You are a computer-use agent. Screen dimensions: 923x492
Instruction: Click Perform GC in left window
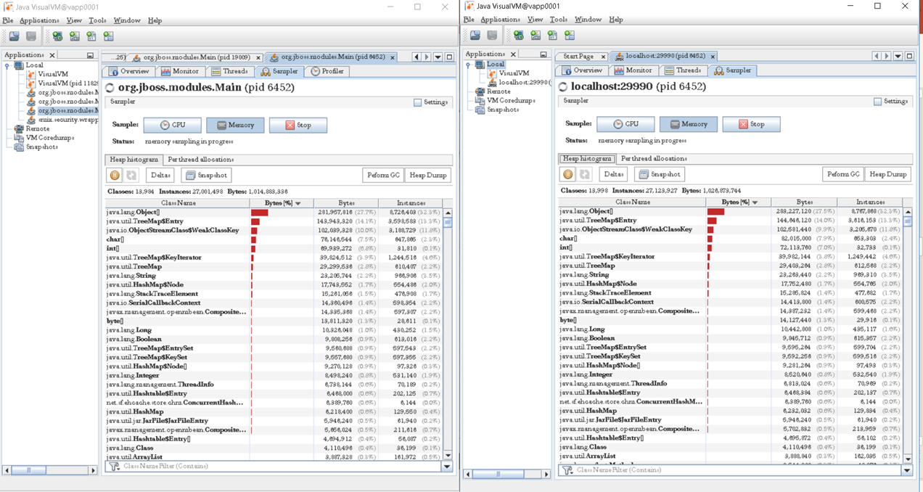pyautogui.click(x=383, y=175)
